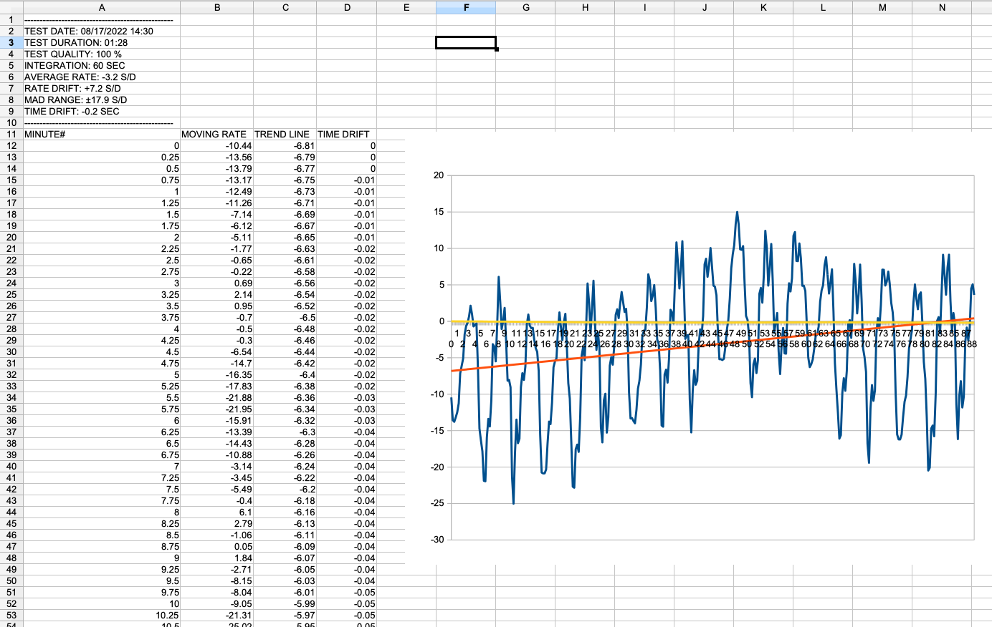992x627 pixels.
Task: Select the MINUTE# header cell
Action: pyautogui.click(x=45, y=135)
